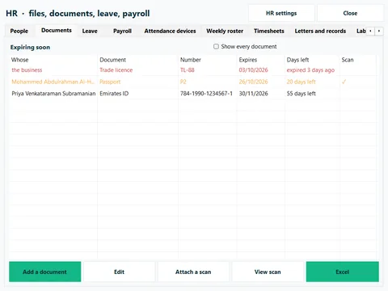The image size is (388, 291).
Task: Switch to the People tab
Action: (x=19, y=31)
